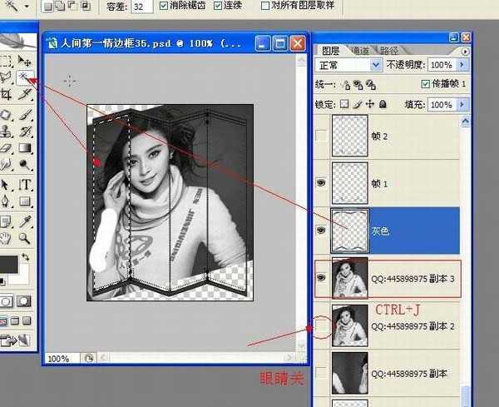499x407 pixels.
Task: Activate the Eyedropper tool
Action: (26, 220)
